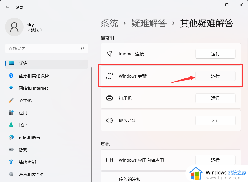The width and height of the screenshot is (248, 182).
Task: Minimize the Settings window
Action: coord(213,5)
